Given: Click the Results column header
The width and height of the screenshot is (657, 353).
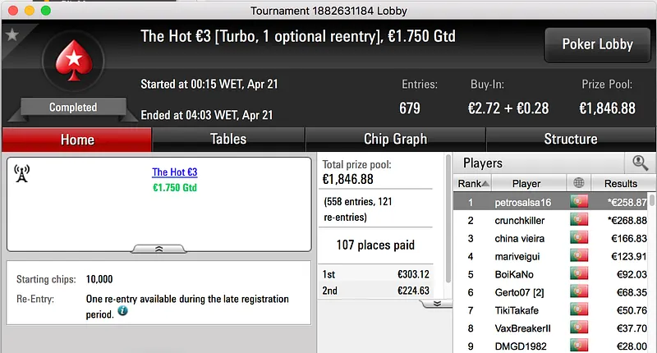Looking at the screenshot, I should (620, 183).
